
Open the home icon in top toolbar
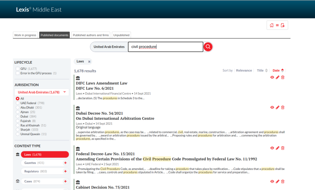[x=272, y=25]
